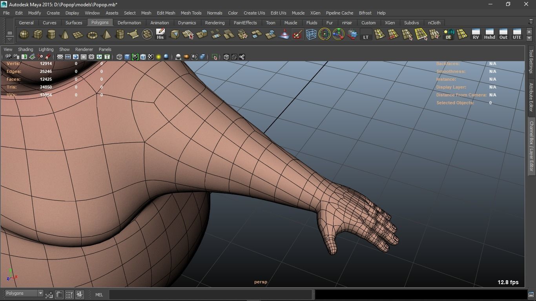Open the Bifrost menu

tap(365, 13)
